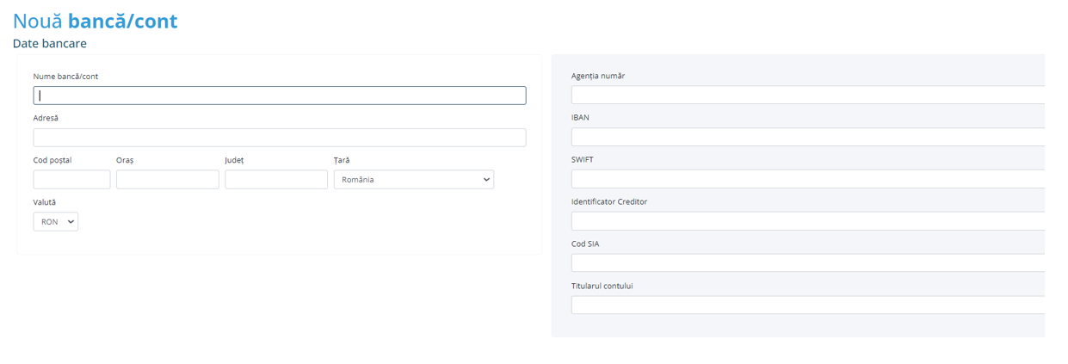This screenshot has width=1068, height=364.
Task: Click into the Cod SIA field
Action: [807, 262]
